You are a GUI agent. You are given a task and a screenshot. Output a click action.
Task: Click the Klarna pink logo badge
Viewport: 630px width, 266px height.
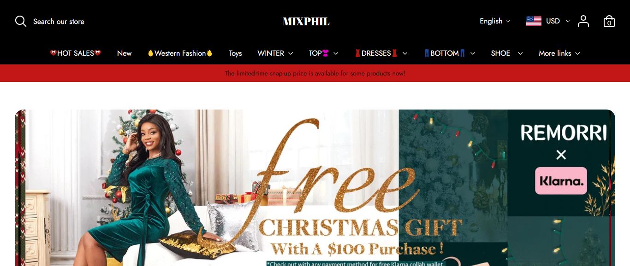pyautogui.click(x=561, y=181)
